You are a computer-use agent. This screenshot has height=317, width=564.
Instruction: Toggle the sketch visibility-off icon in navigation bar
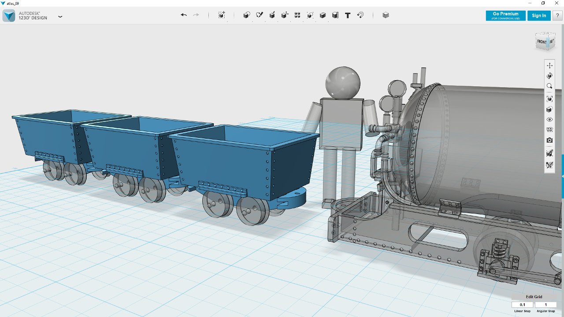(x=549, y=165)
